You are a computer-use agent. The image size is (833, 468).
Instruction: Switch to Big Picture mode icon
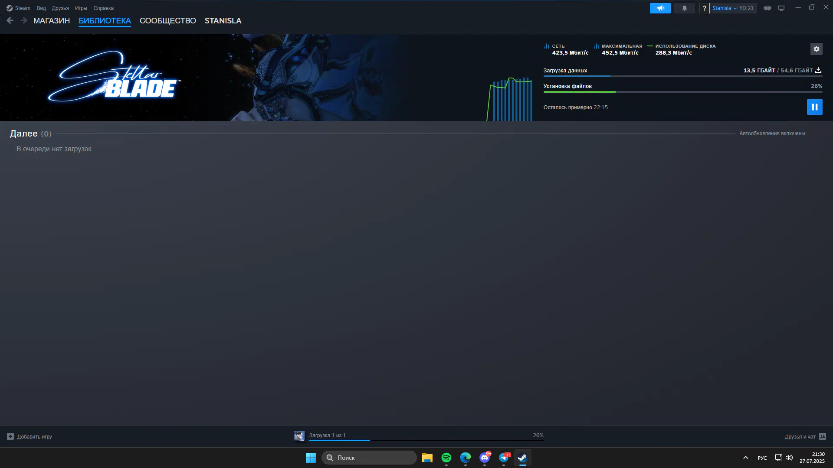781,8
